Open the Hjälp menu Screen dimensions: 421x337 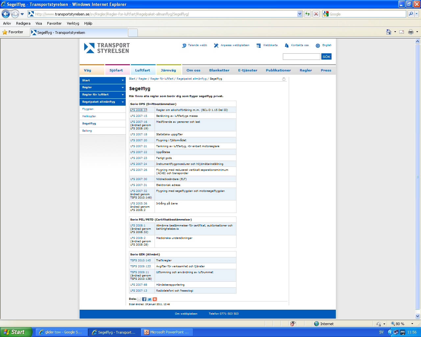coord(88,23)
